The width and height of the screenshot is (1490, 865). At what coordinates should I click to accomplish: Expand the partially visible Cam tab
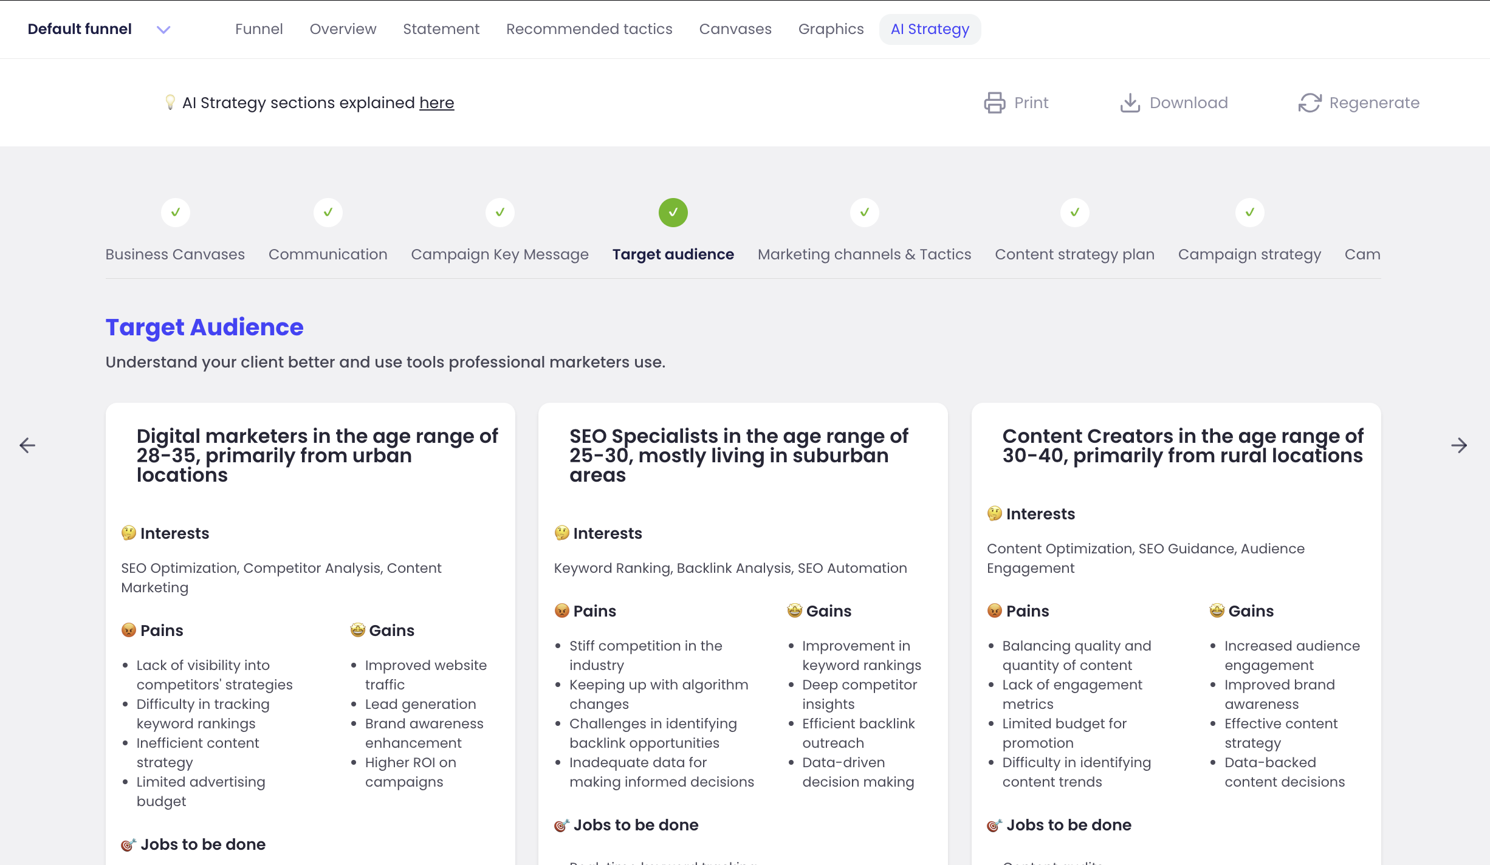point(1362,253)
